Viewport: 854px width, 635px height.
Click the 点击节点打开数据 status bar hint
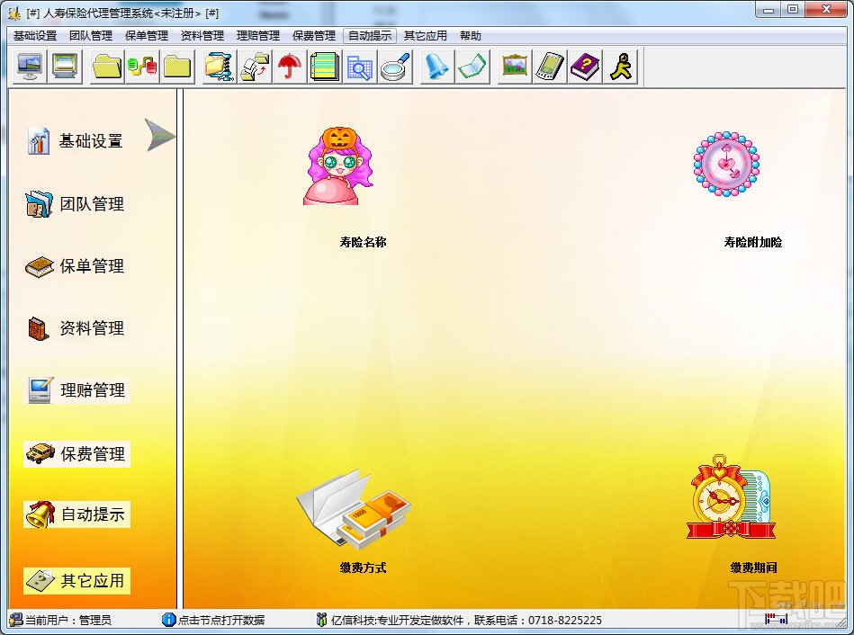coord(213,620)
